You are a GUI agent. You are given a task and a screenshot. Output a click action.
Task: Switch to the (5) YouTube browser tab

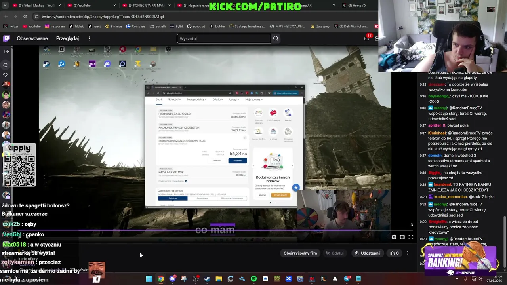[x=91, y=6]
